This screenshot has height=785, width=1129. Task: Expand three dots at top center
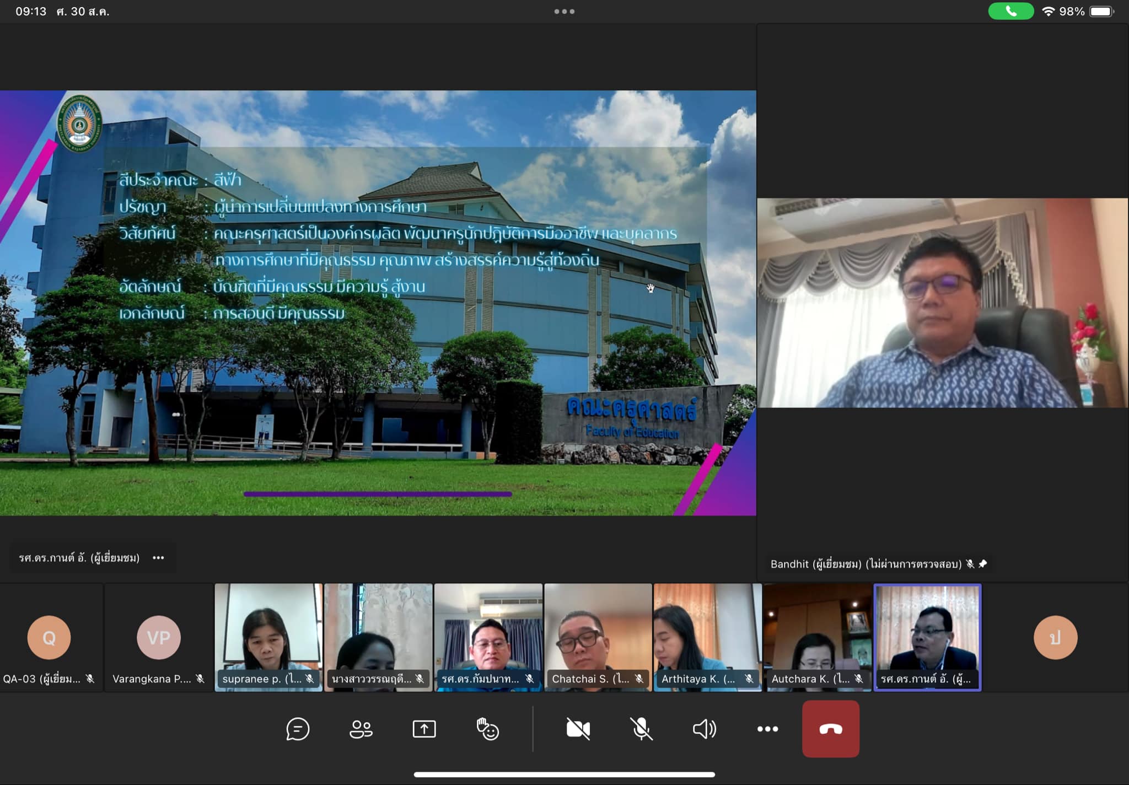click(x=564, y=11)
